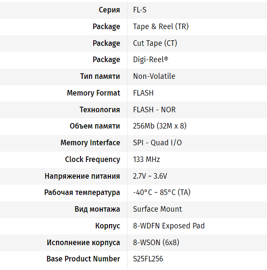The height and width of the screenshot is (270, 267).
Task: Click the Surface Mount value
Action: click(x=157, y=209)
